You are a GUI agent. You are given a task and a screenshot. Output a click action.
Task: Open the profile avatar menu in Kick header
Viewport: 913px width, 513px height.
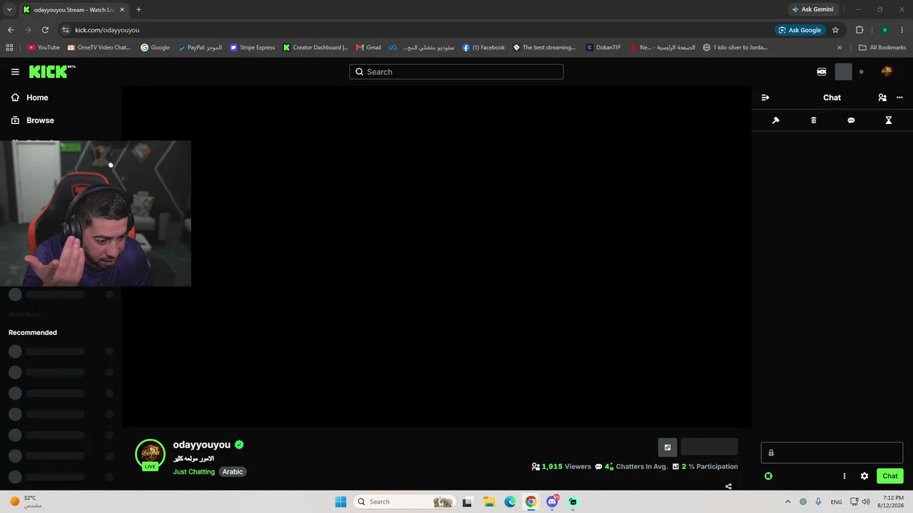pos(887,72)
